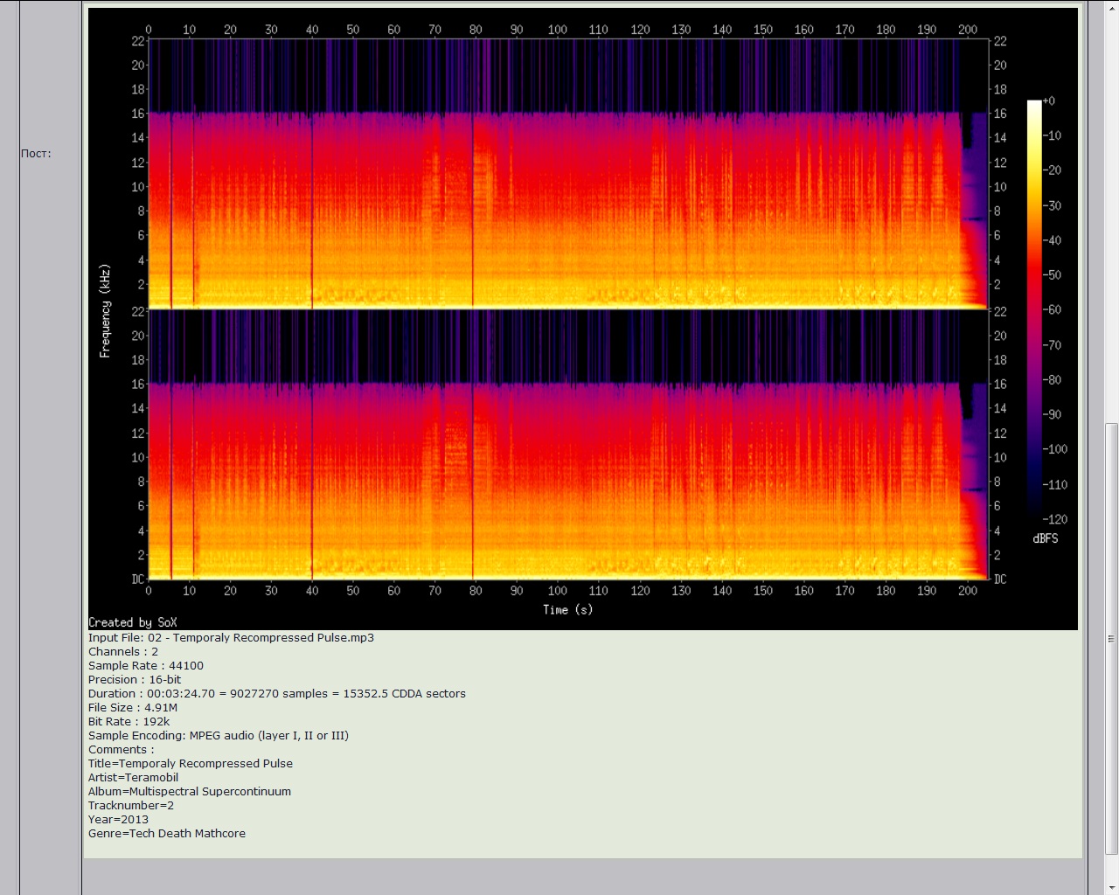Click the 'Пост:' label
This screenshot has width=1119, height=895.
pyautogui.click(x=36, y=154)
